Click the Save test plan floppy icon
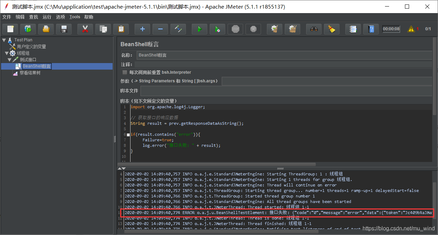 [64, 29]
